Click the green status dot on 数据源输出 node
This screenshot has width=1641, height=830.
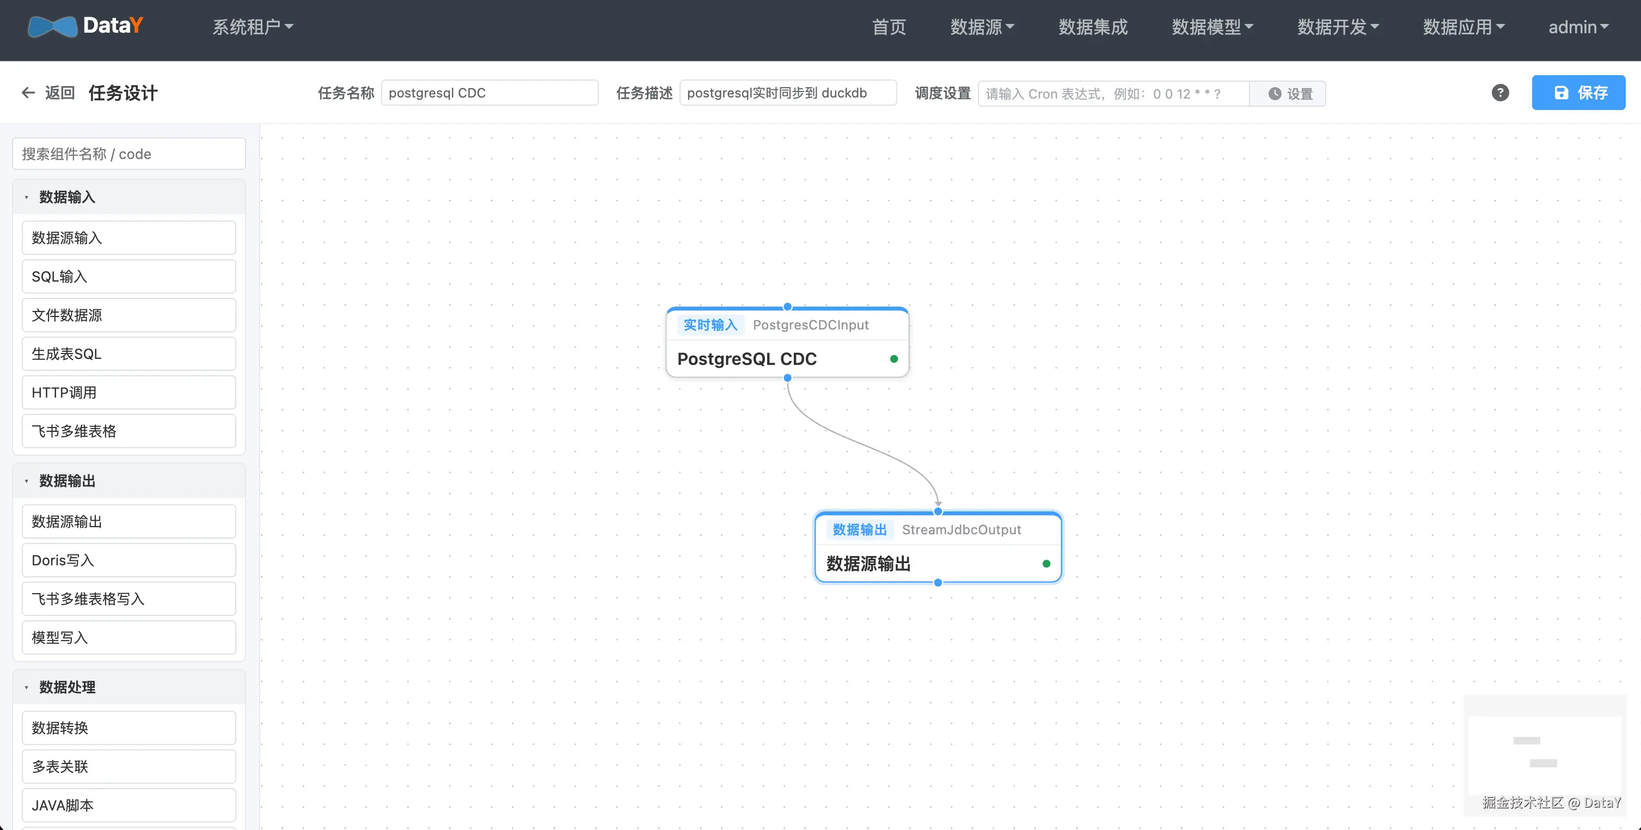[1046, 564]
